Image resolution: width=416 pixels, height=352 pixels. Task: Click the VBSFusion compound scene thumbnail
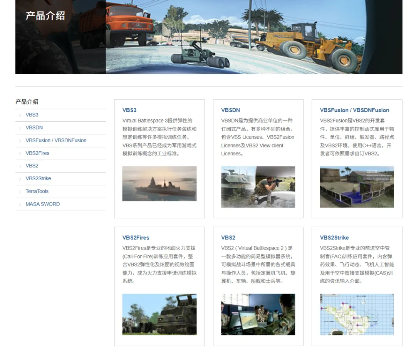coord(357,187)
